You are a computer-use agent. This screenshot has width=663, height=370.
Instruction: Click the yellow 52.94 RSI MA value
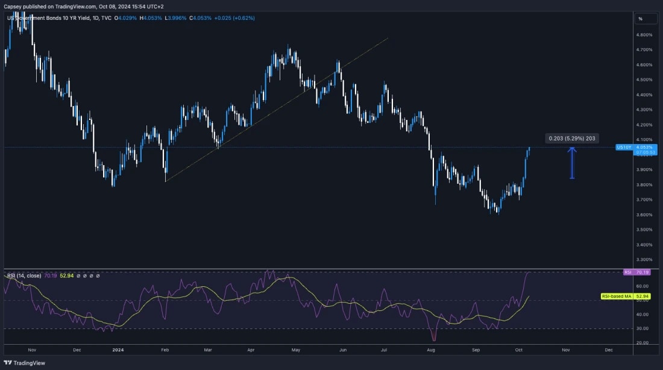[66, 275]
